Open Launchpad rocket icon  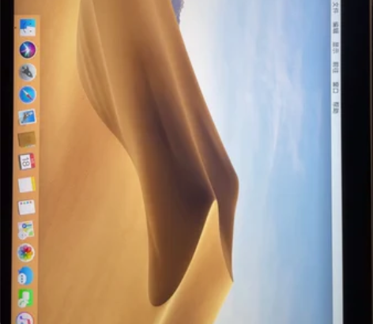point(28,72)
